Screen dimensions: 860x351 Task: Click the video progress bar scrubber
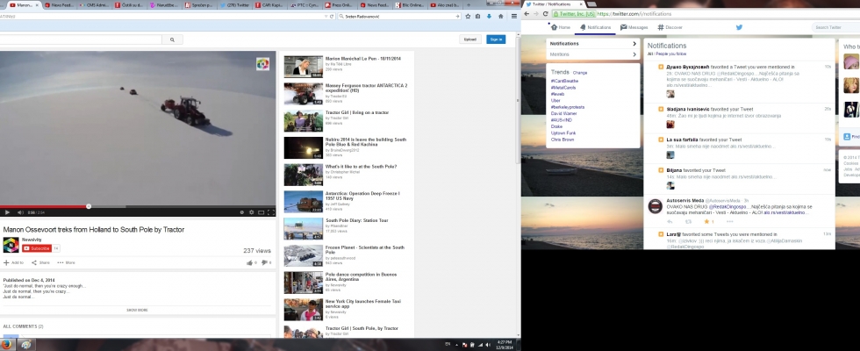pos(88,206)
